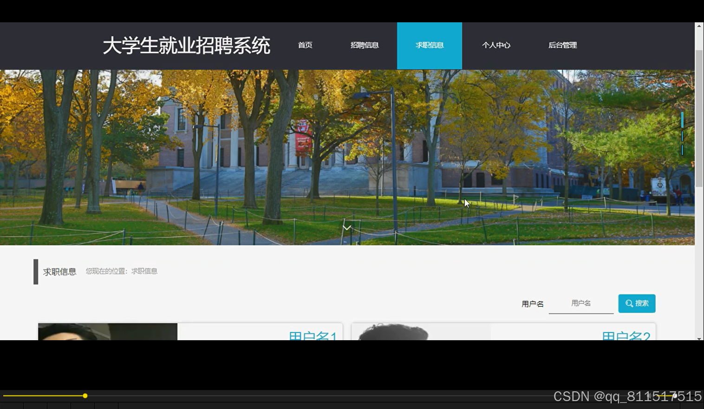Click the 求职信息 breadcrumb heading

tap(59, 271)
